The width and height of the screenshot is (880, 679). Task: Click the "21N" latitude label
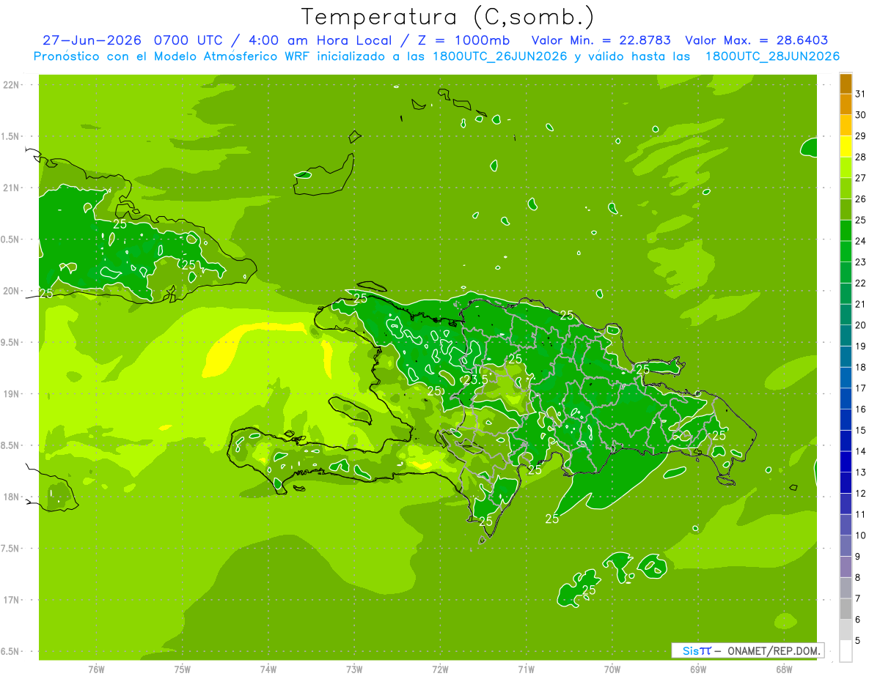coord(12,188)
